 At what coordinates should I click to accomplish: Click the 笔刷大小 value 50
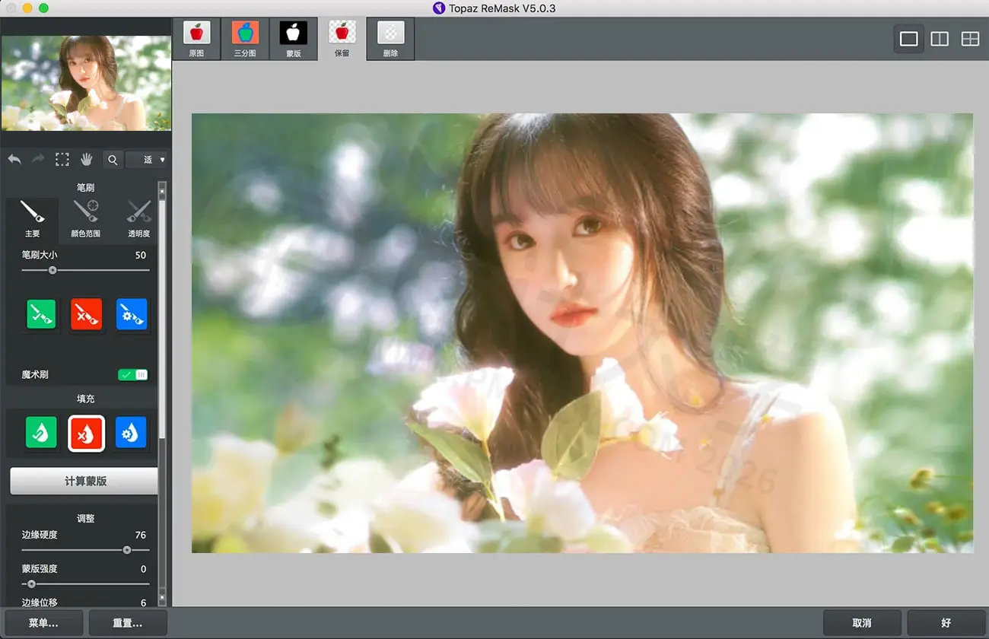pos(141,256)
